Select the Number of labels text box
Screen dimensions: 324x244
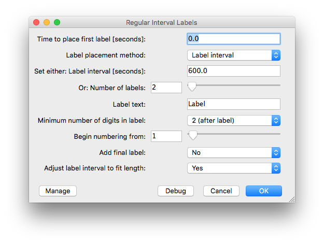pyautogui.click(x=166, y=88)
